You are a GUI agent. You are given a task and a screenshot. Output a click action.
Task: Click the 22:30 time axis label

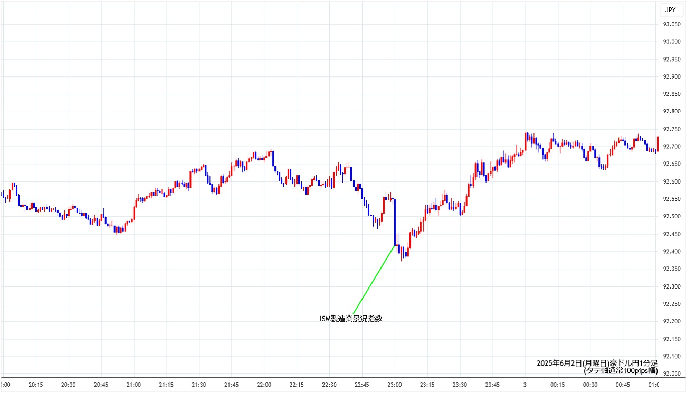tap(330, 385)
